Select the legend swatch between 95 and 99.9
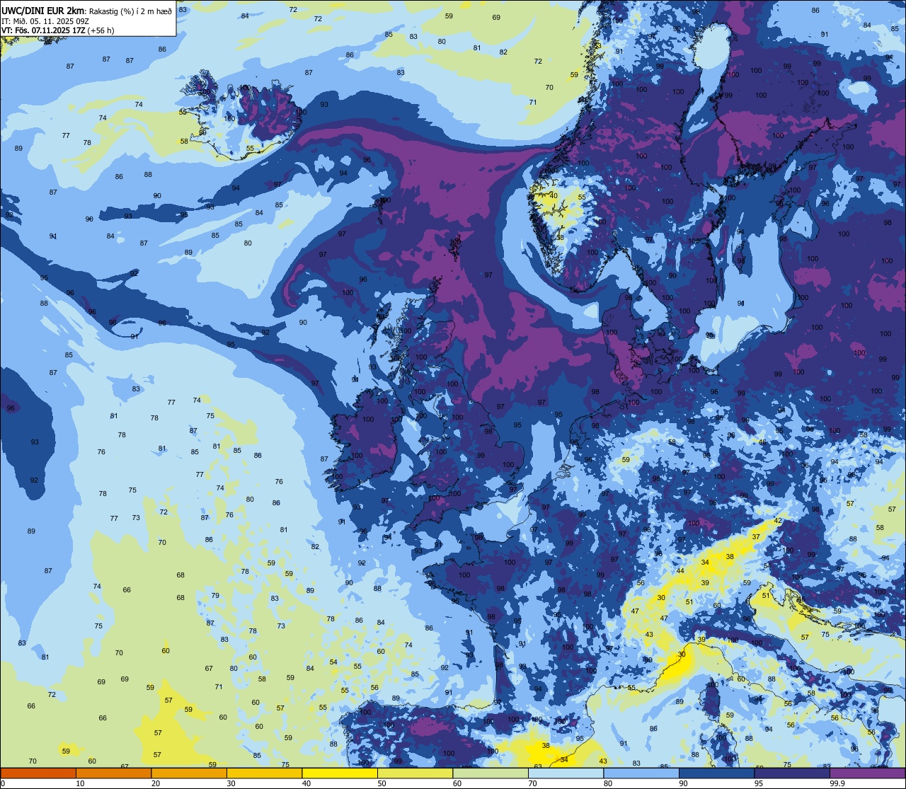 pos(792,773)
